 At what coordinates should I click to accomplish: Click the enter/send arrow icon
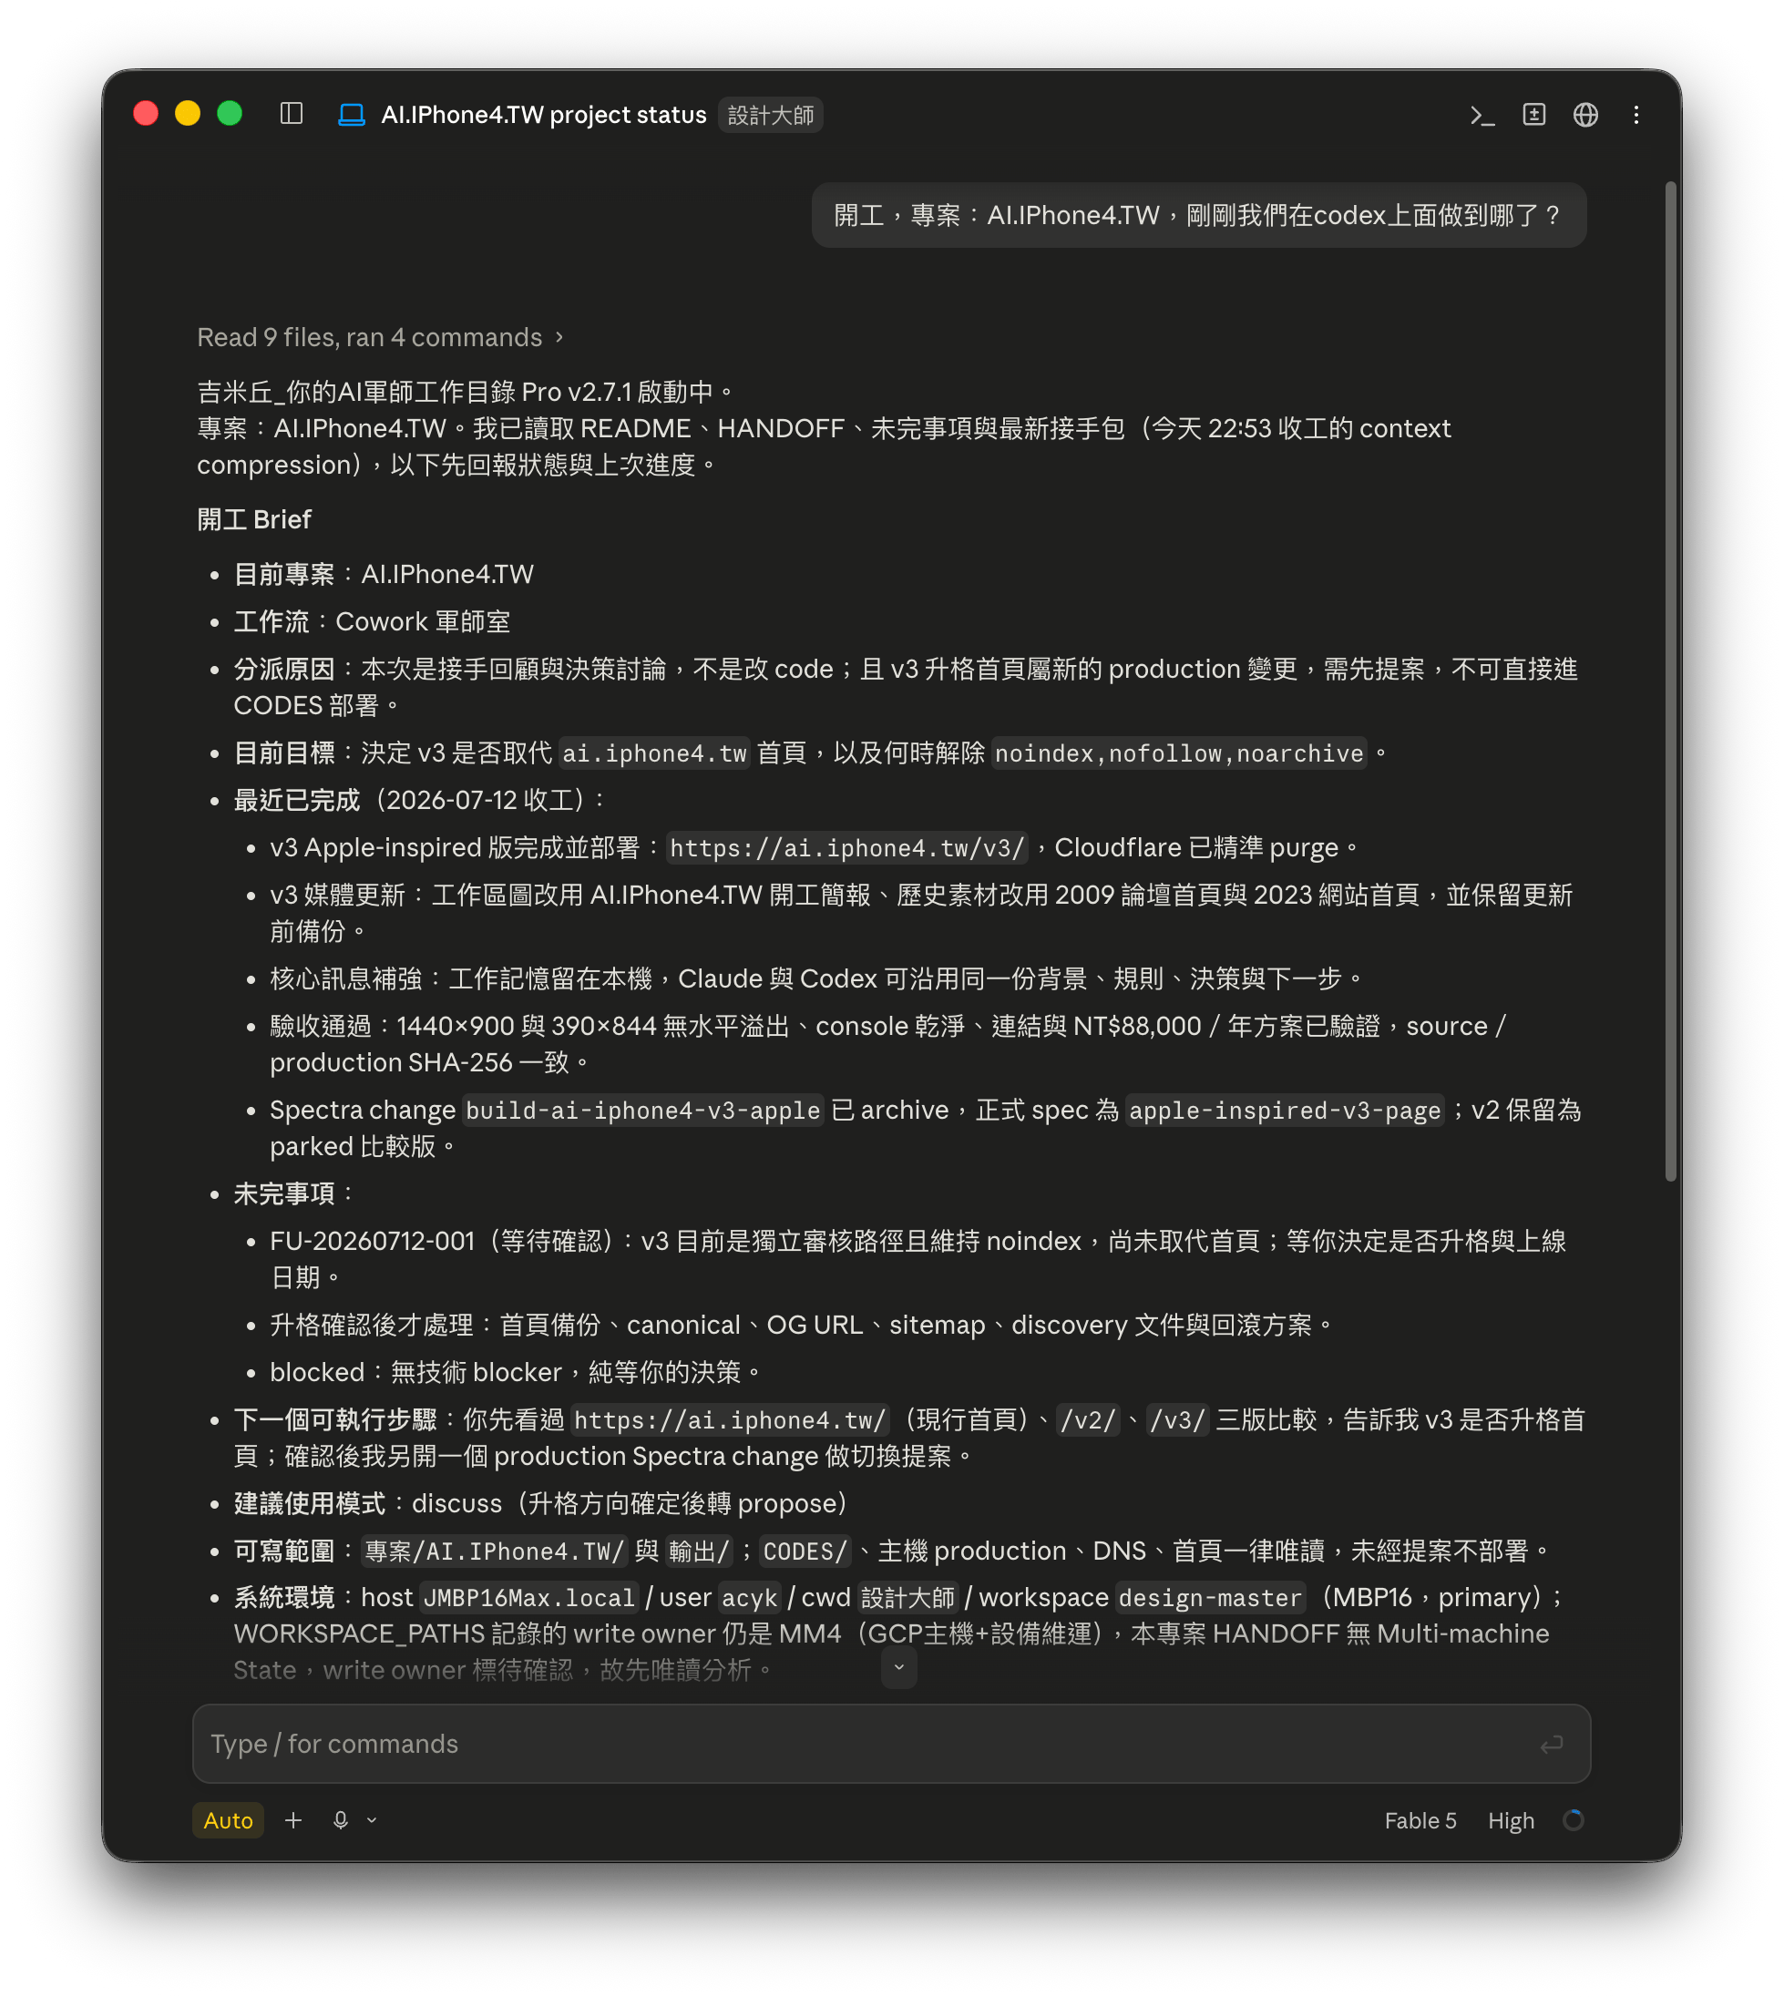tap(1551, 1745)
